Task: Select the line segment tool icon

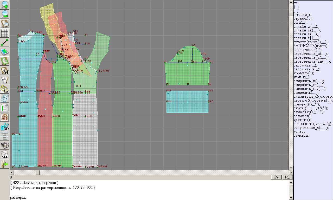Action: [x=5, y=42]
